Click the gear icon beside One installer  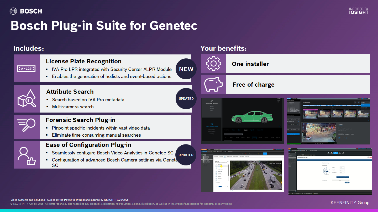[213, 64]
